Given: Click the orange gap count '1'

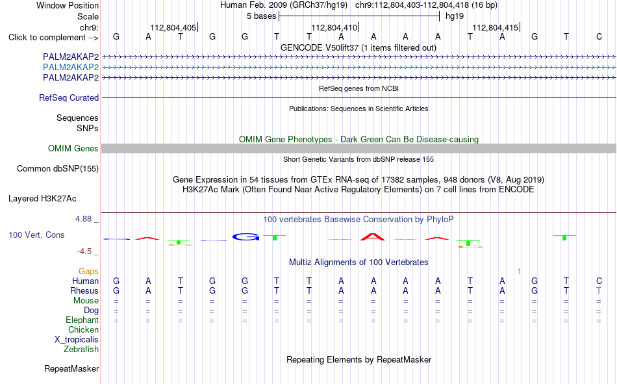Looking at the screenshot, I should click(519, 272).
